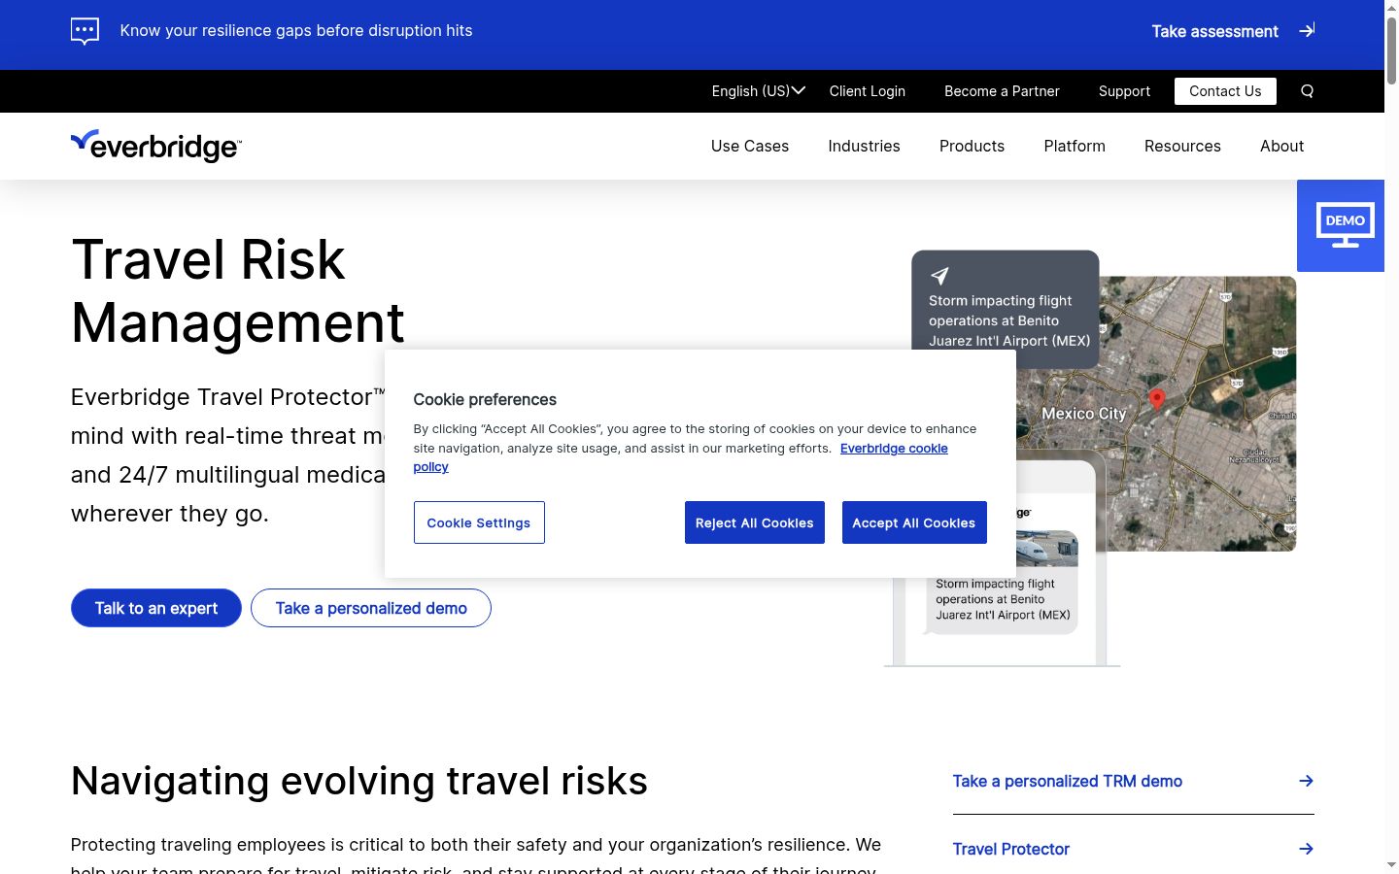Click the Cookie preferences title
The height and width of the screenshot is (874, 1399).
click(x=485, y=399)
